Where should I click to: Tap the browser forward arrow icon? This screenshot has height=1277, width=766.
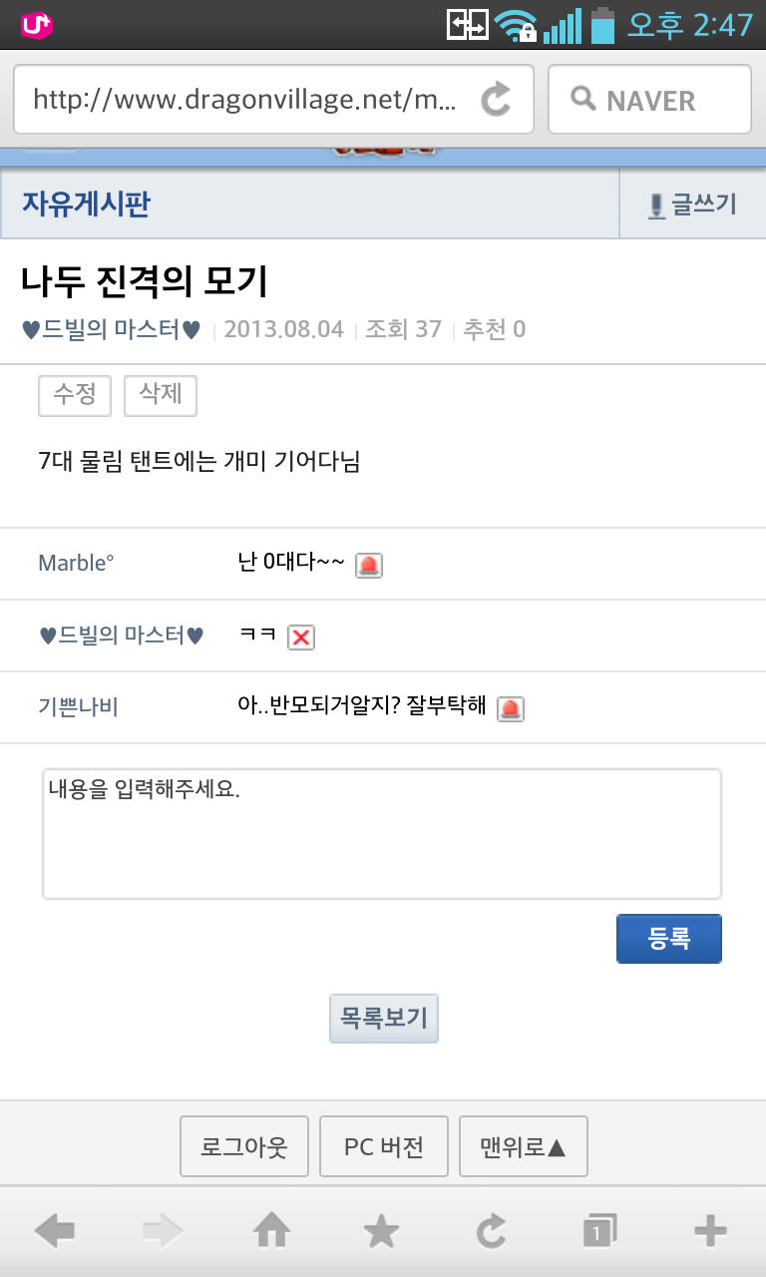click(164, 1232)
